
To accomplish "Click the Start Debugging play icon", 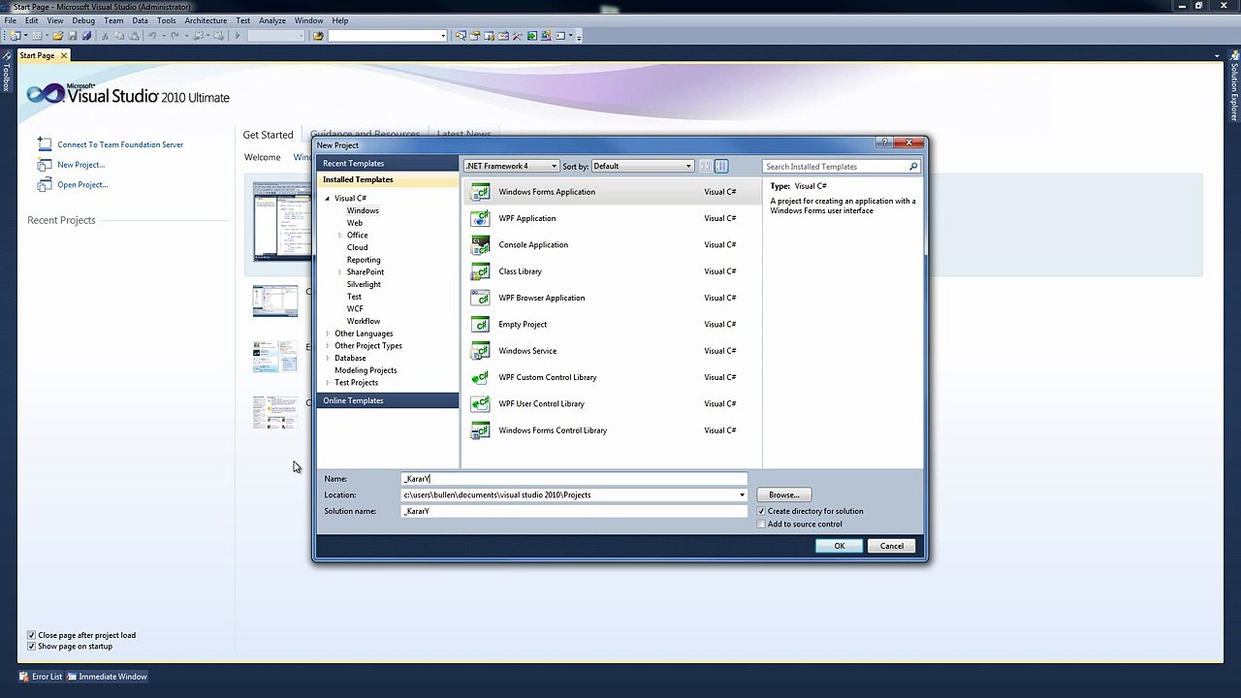I will [237, 36].
